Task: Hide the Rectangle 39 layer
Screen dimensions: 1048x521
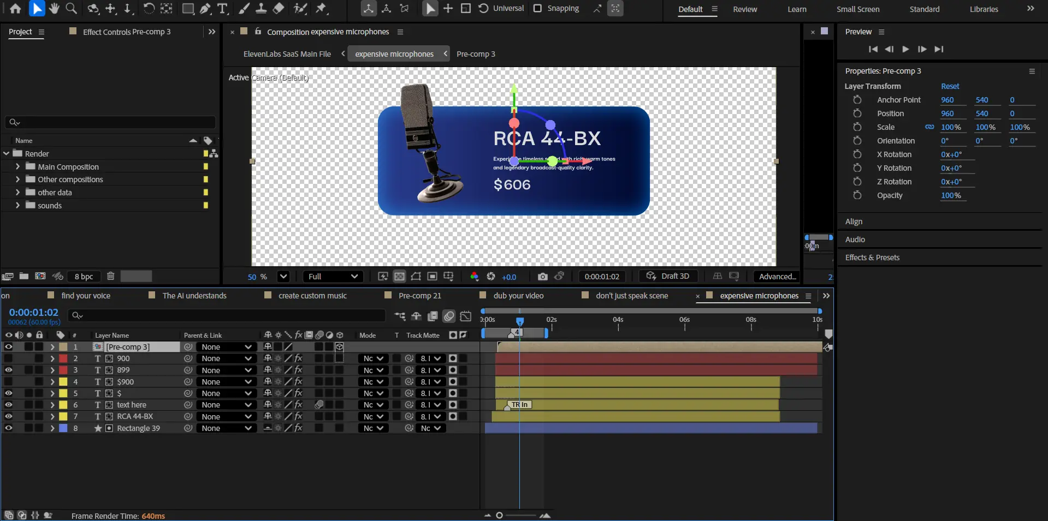Action: (8, 428)
